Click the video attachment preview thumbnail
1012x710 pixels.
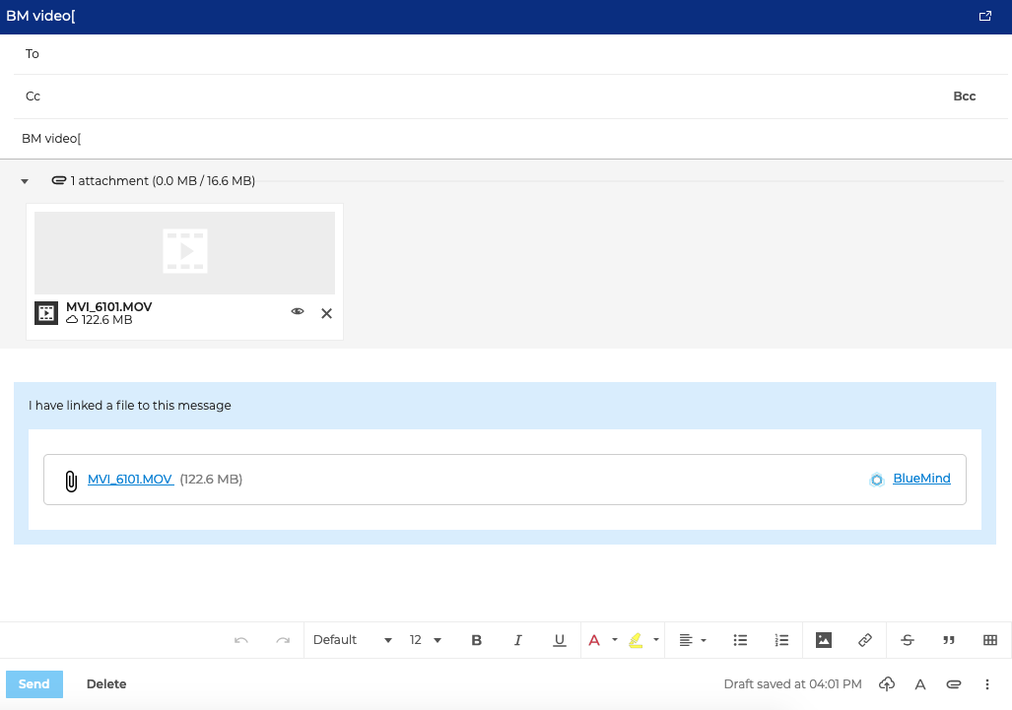184,253
